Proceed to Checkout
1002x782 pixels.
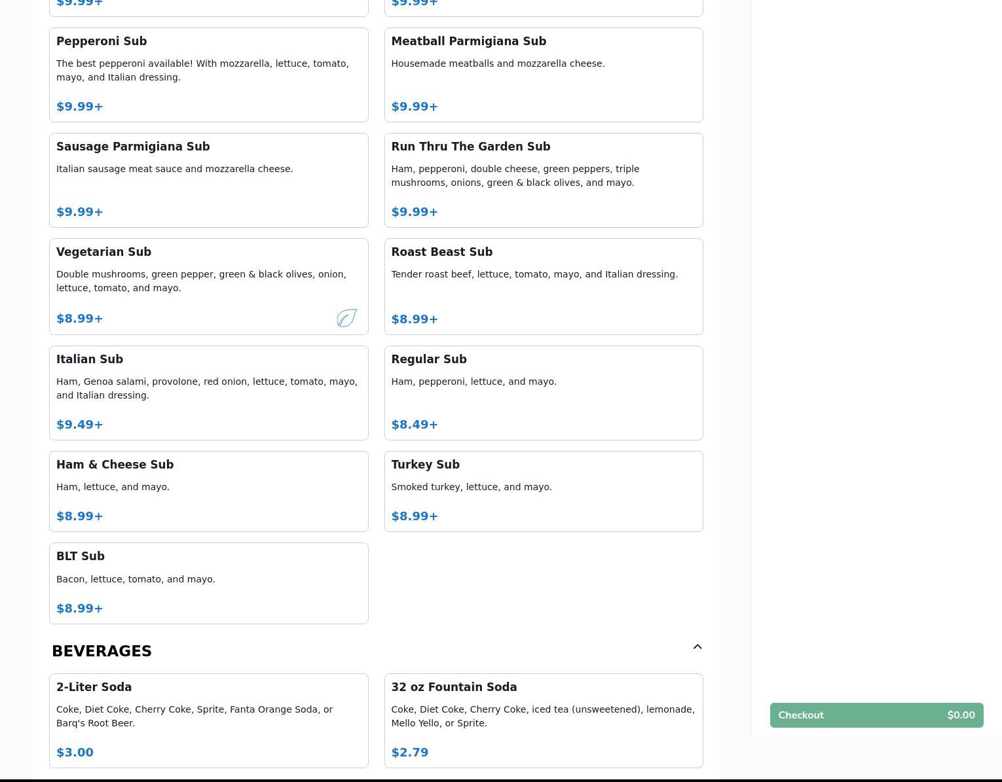pyautogui.click(x=876, y=715)
